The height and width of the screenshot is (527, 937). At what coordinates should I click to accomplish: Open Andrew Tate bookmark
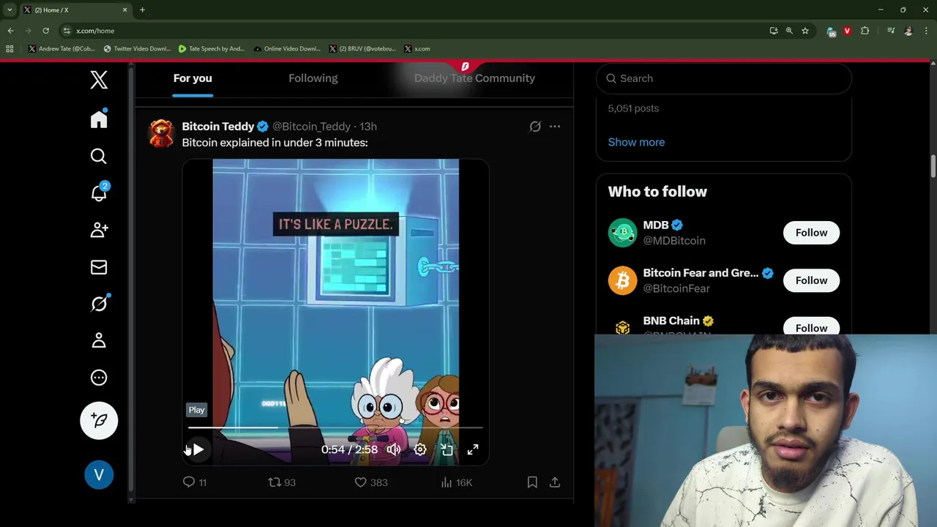[x=61, y=49]
